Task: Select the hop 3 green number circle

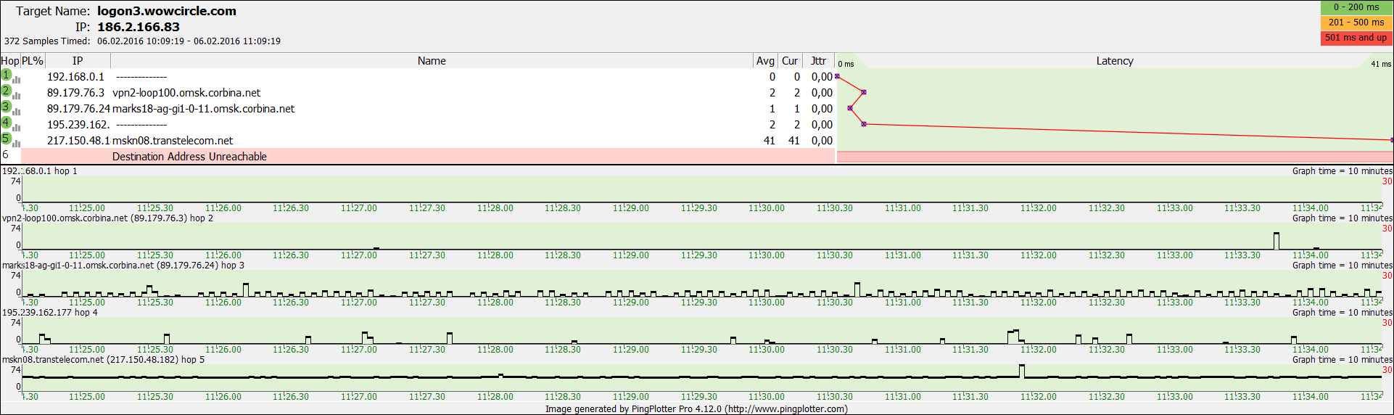Action: [6, 107]
